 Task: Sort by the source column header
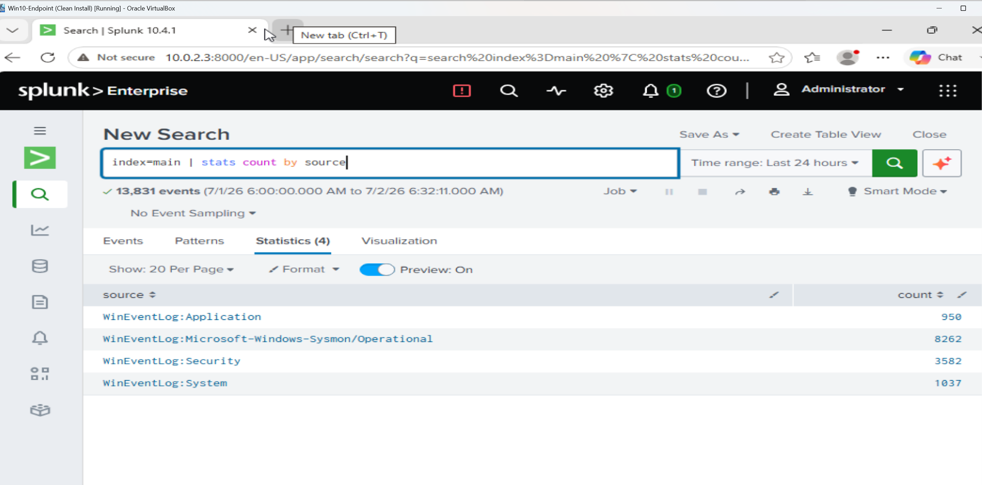[x=129, y=295]
